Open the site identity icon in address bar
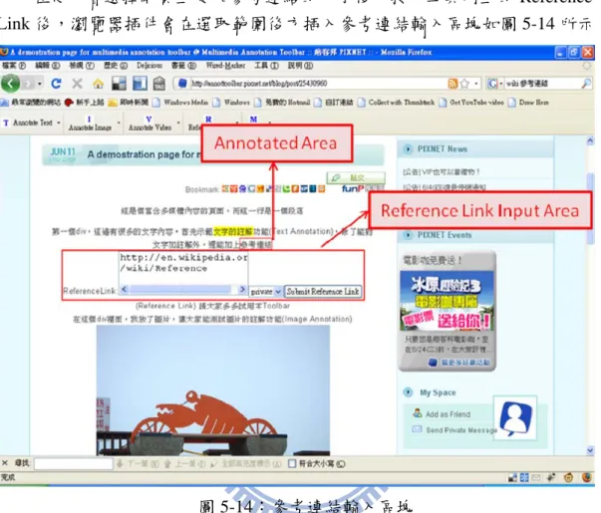 (x=183, y=83)
